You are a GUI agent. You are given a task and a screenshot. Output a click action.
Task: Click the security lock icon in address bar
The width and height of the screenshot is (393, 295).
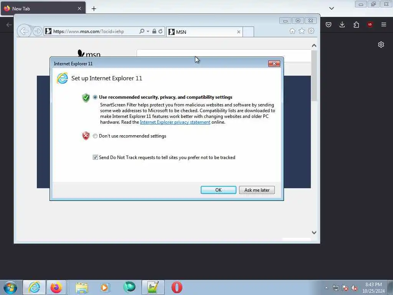pos(154,31)
